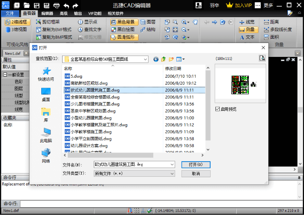Click 结构 structure tool

(148, 30)
